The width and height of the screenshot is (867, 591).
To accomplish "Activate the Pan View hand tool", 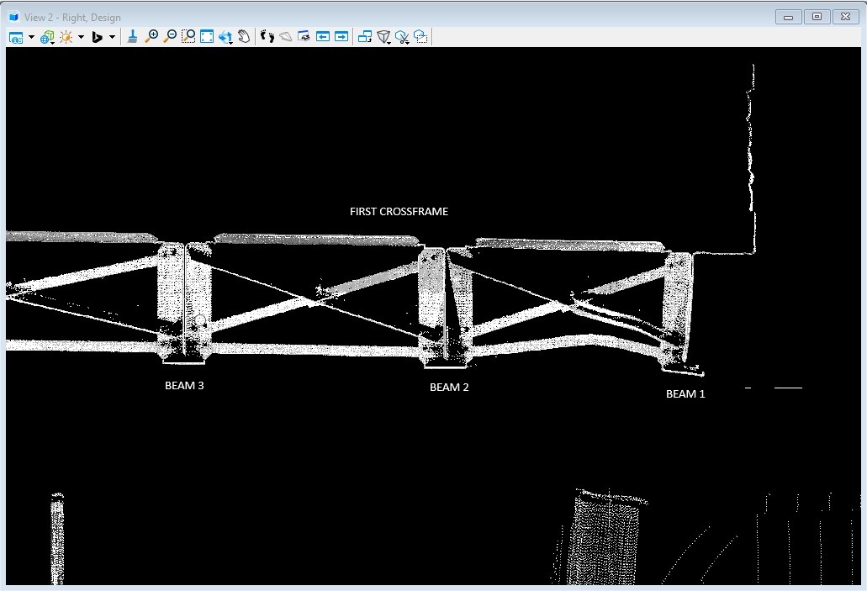I will [x=244, y=36].
